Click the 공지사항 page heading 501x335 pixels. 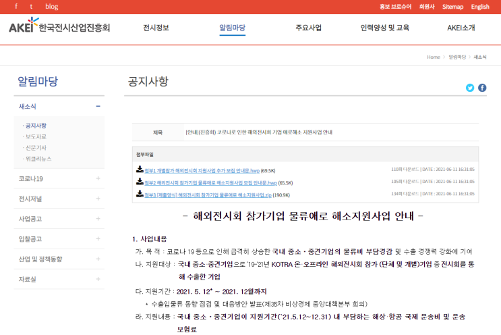[x=148, y=81]
